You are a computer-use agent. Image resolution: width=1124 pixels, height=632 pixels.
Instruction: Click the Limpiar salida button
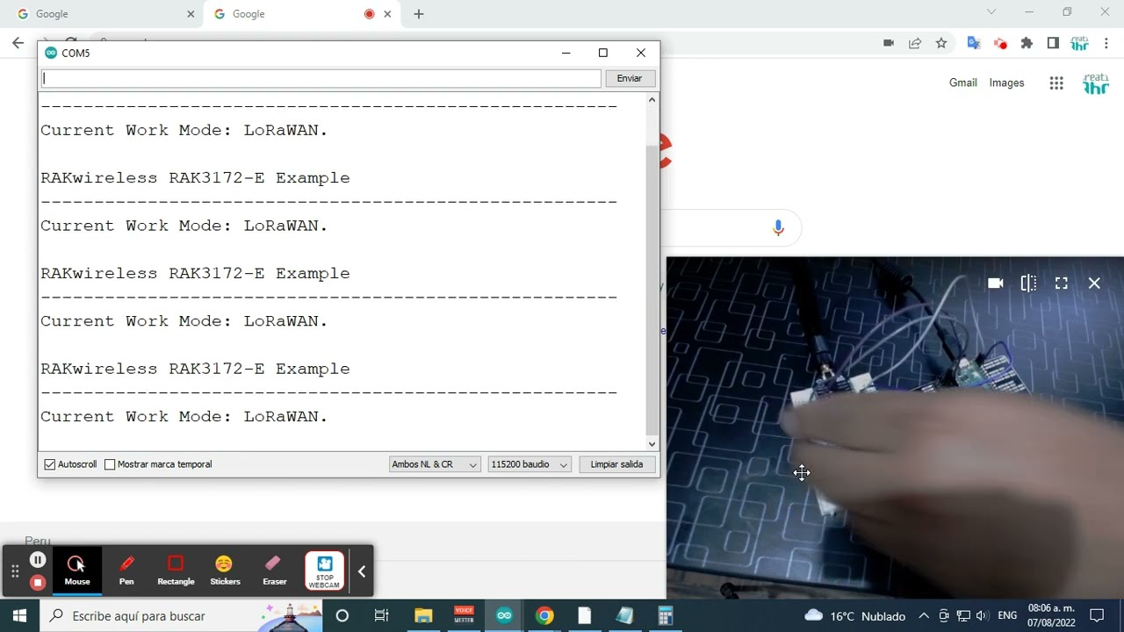click(x=616, y=464)
